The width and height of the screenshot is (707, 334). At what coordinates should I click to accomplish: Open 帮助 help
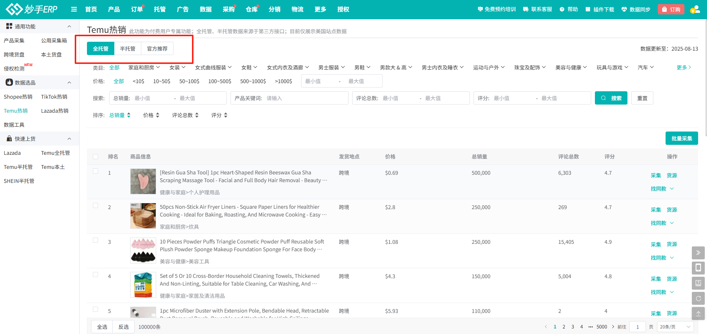(569, 9)
